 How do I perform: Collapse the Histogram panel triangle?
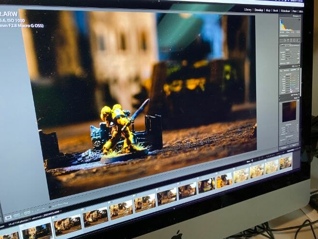click(x=300, y=16)
